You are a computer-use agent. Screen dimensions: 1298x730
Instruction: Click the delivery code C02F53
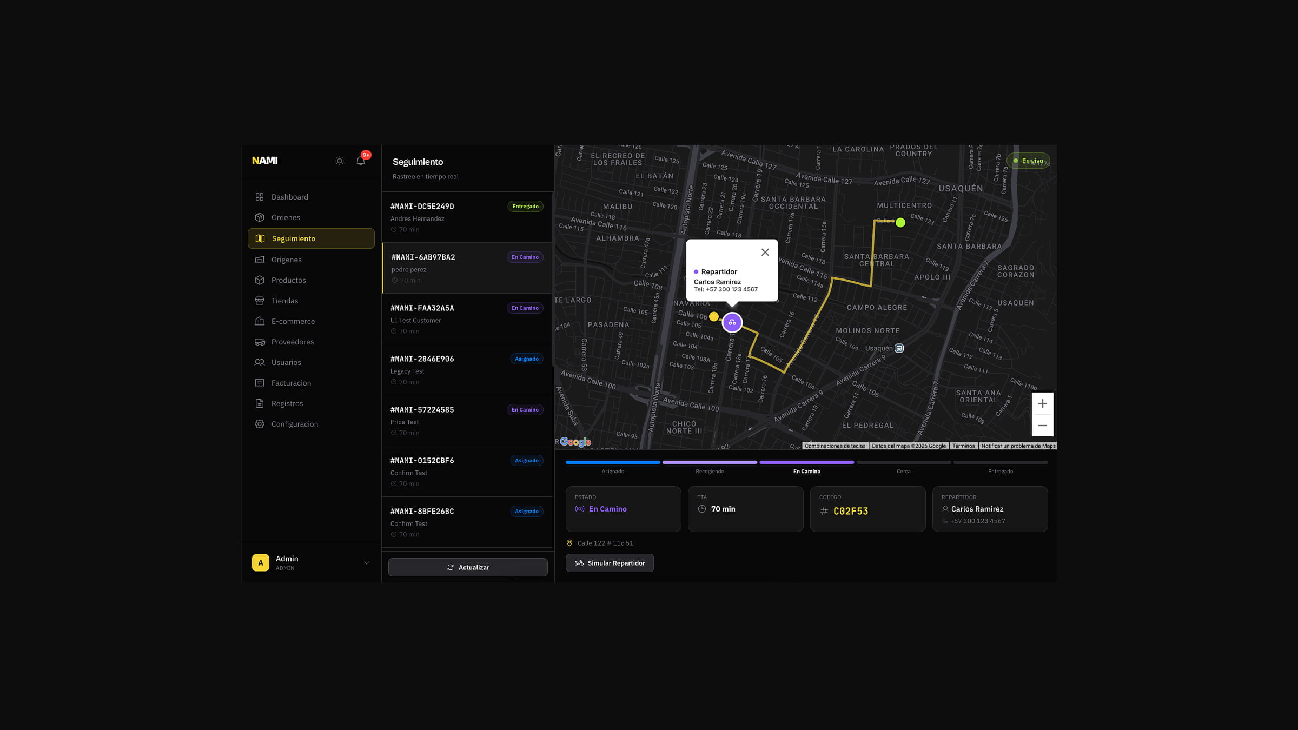coord(851,511)
